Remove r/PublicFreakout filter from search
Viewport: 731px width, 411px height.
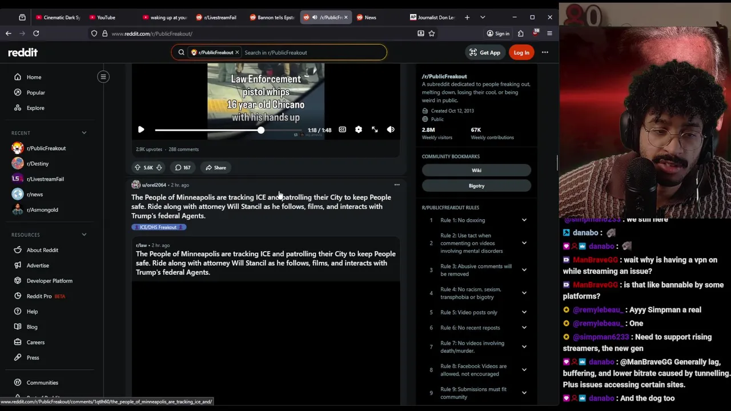pyautogui.click(x=237, y=53)
